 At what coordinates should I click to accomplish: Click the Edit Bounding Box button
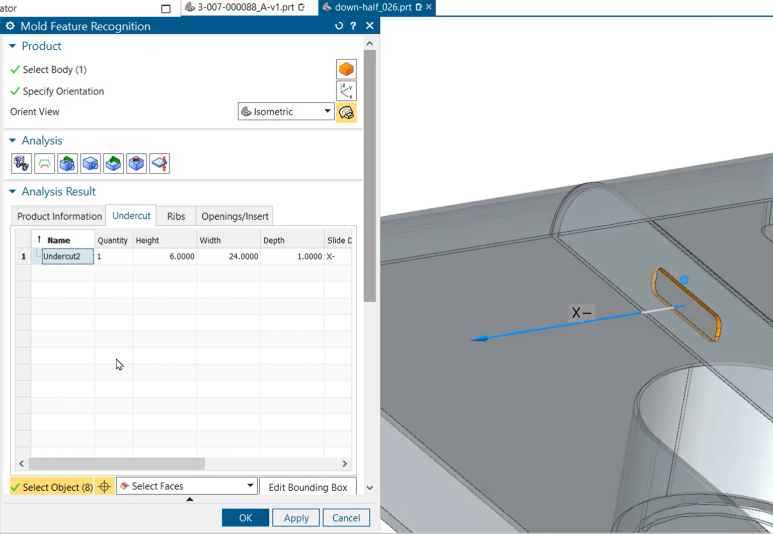pyautogui.click(x=307, y=487)
